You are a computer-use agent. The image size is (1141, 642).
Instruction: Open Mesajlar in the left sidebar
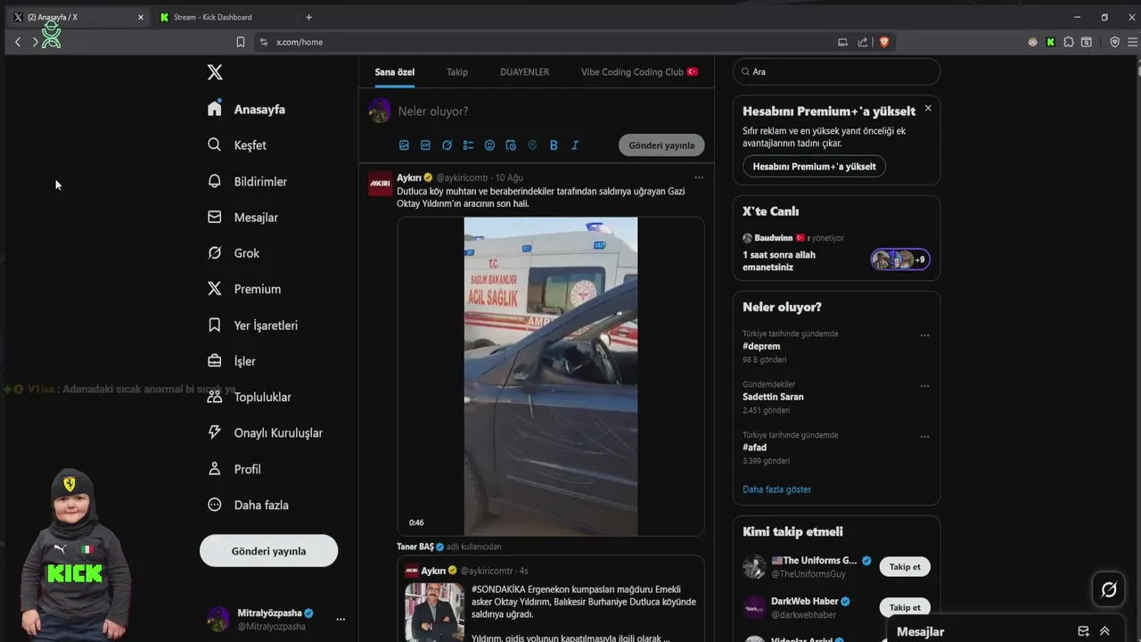tap(242, 218)
